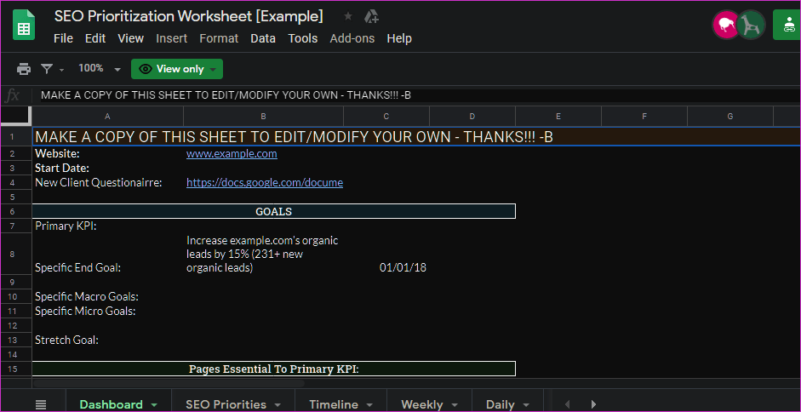801x412 pixels.
Task: Click the pink kiwi bird collaborator avatar
Action: 725,25
